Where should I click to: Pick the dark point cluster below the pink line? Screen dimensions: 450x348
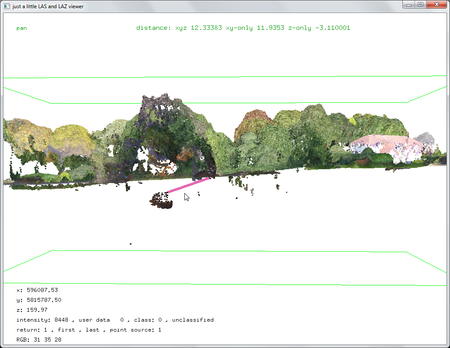click(x=161, y=201)
